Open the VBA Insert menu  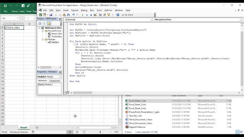click(x=66, y=10)
